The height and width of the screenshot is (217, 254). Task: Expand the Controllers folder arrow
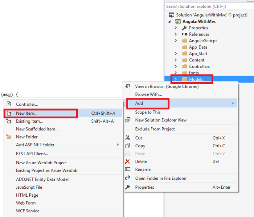[x=175, y=66]
